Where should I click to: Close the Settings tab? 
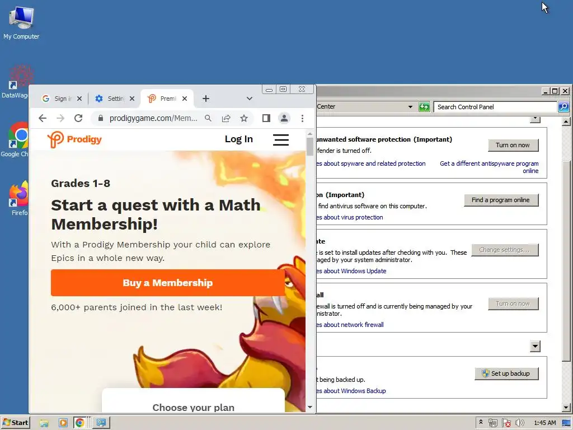(132, 99)
